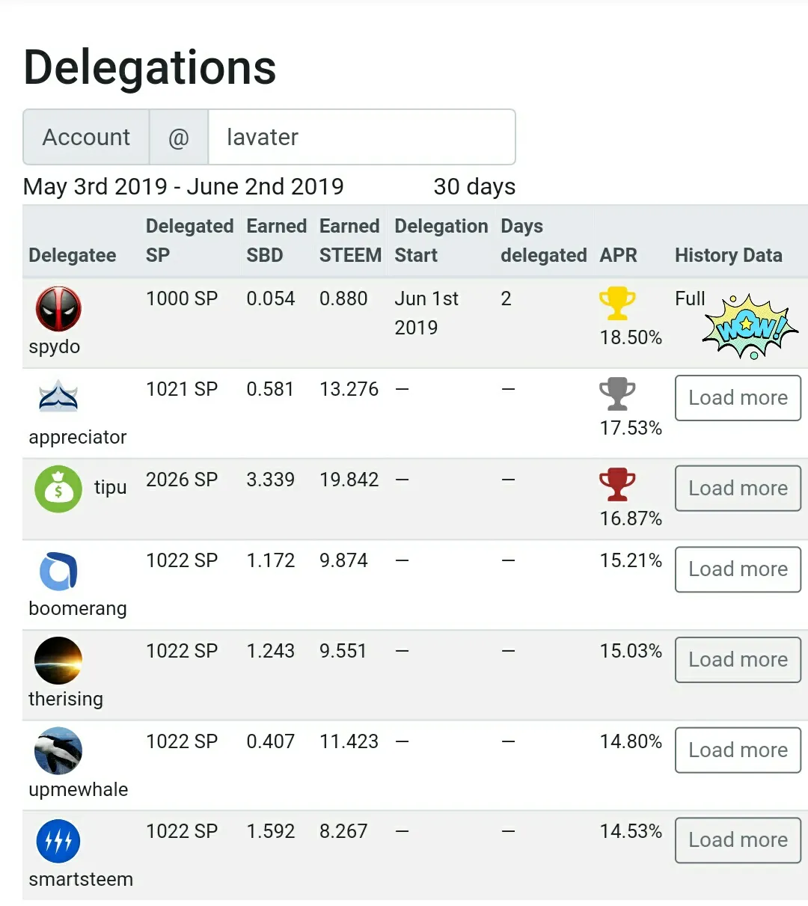Open the upmewhale orca avatar
Viewport: 808px width, 906px height.
[x=58, y=750]
